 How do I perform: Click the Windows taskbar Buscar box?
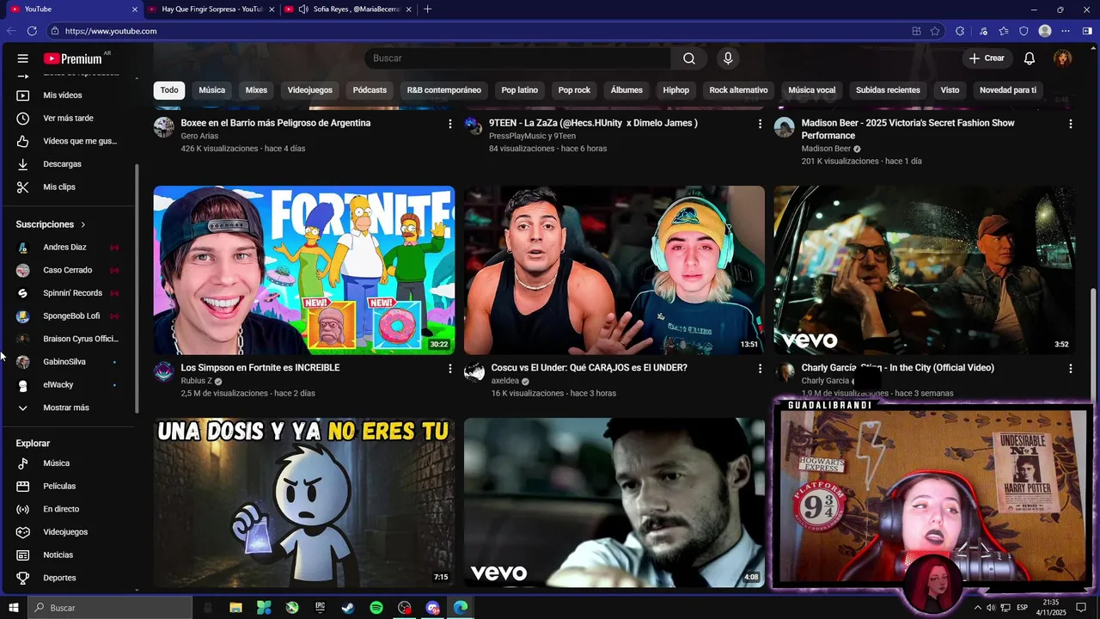(x=110, y=608)
